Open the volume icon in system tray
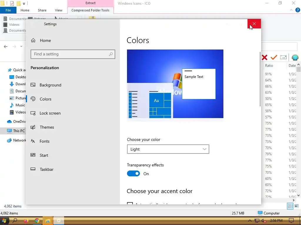The height and width of the screenshot is (225, 301). coord(264,221)
